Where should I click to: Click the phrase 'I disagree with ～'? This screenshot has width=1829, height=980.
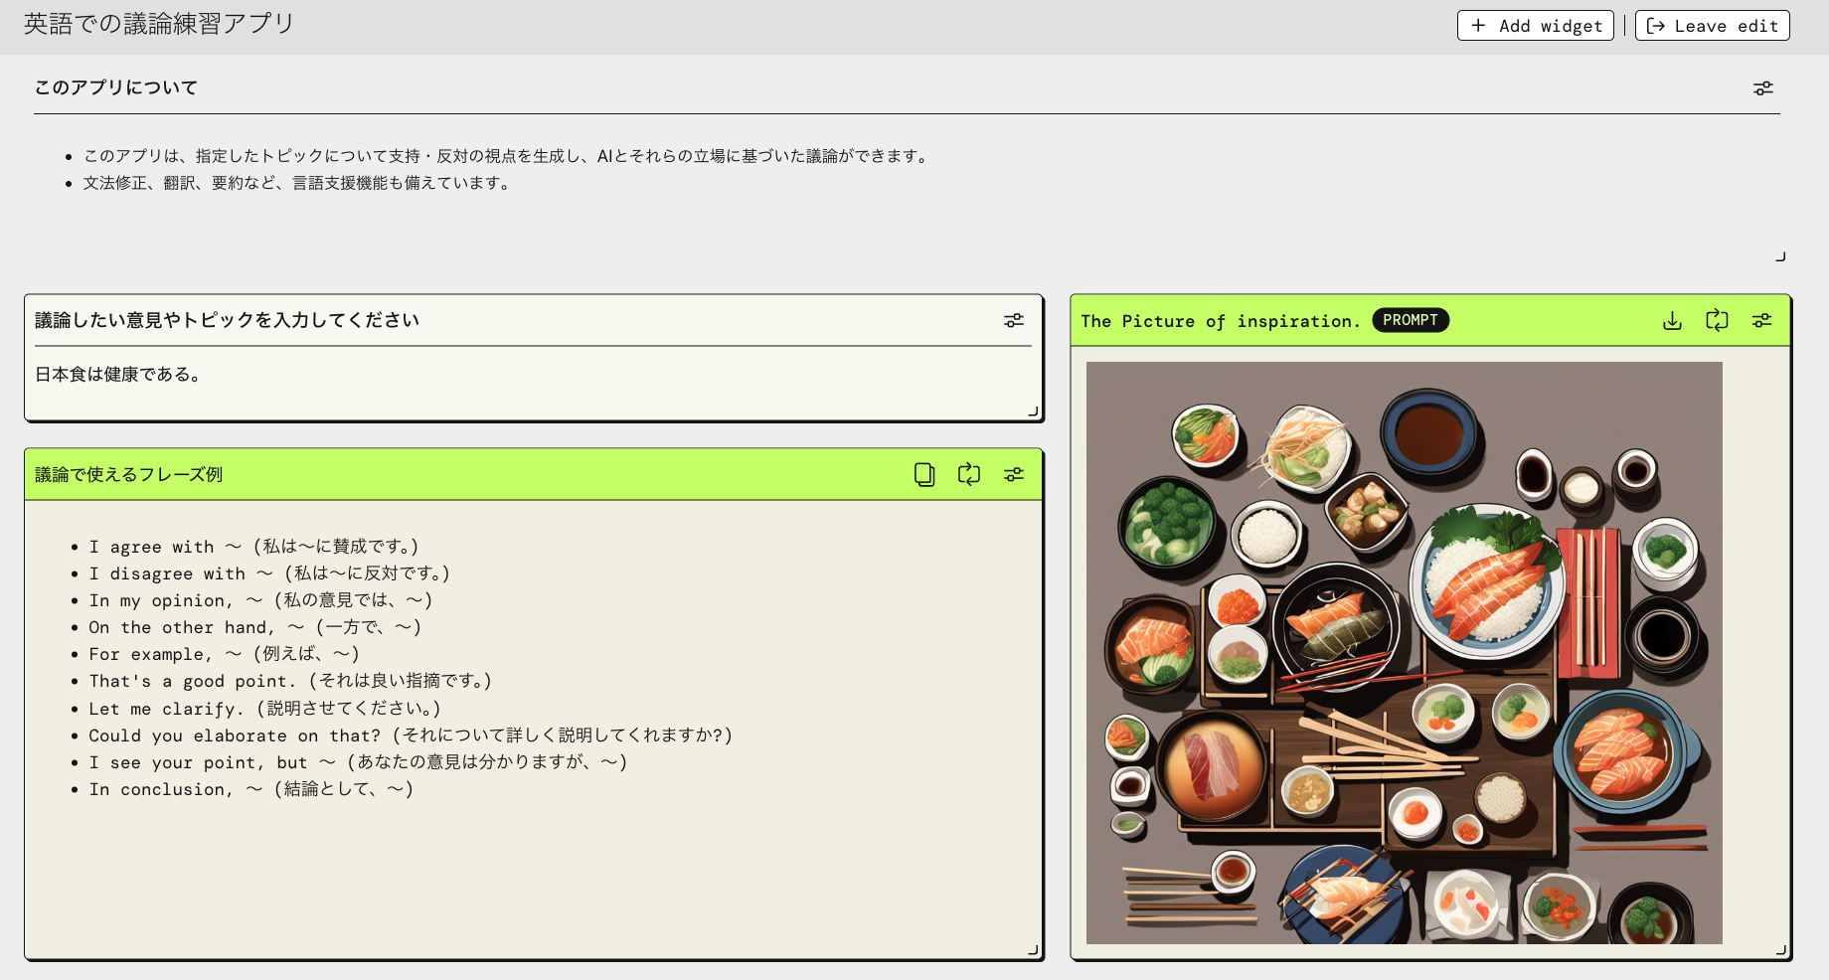point(181,573)
